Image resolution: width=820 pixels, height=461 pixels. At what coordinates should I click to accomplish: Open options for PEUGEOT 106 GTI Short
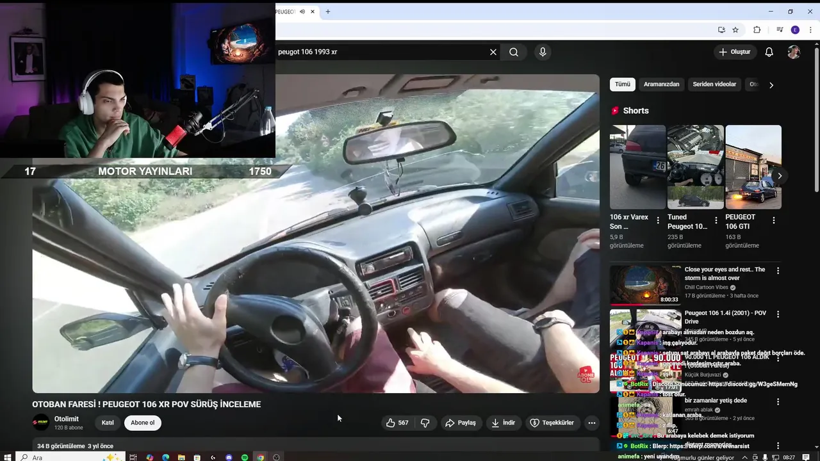pos(773,220)
